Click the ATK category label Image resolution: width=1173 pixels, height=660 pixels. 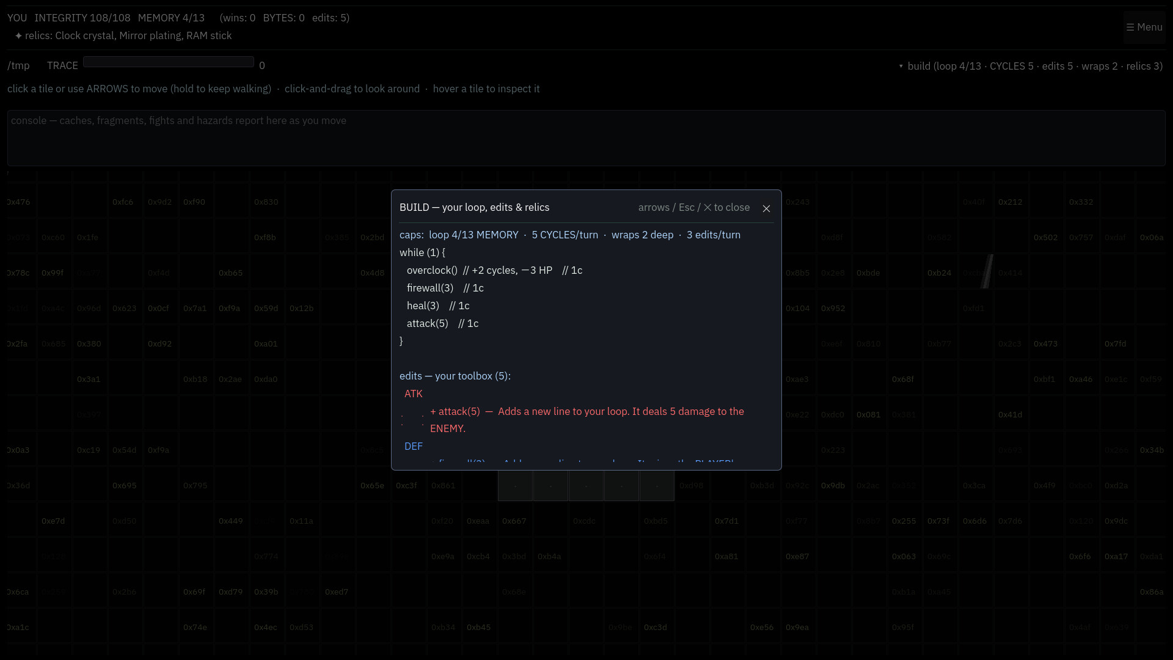point(414,394)
